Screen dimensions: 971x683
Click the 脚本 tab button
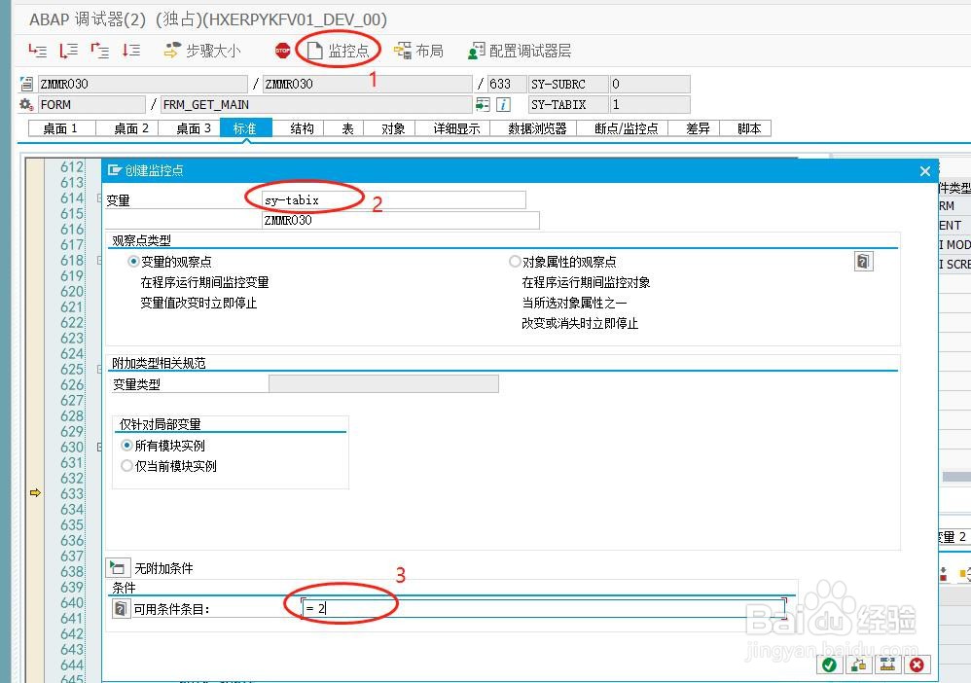[x=746, y=126]
